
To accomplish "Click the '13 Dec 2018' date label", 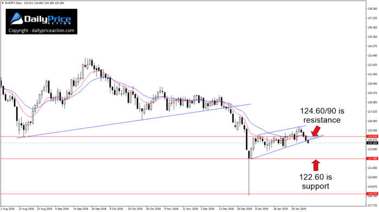I will 226,209.
